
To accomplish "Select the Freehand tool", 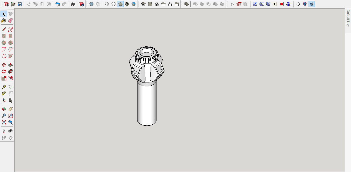I will (11, 29).
